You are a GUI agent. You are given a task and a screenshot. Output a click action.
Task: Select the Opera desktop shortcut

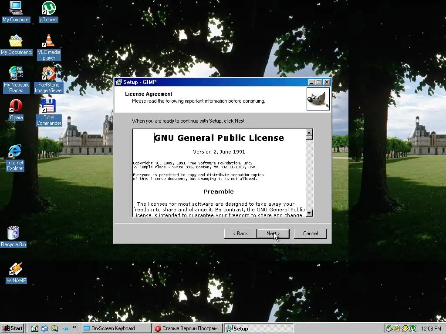point(16,110)
